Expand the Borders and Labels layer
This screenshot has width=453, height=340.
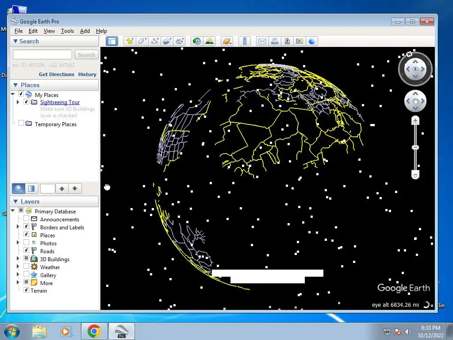[x=18, y=226]
